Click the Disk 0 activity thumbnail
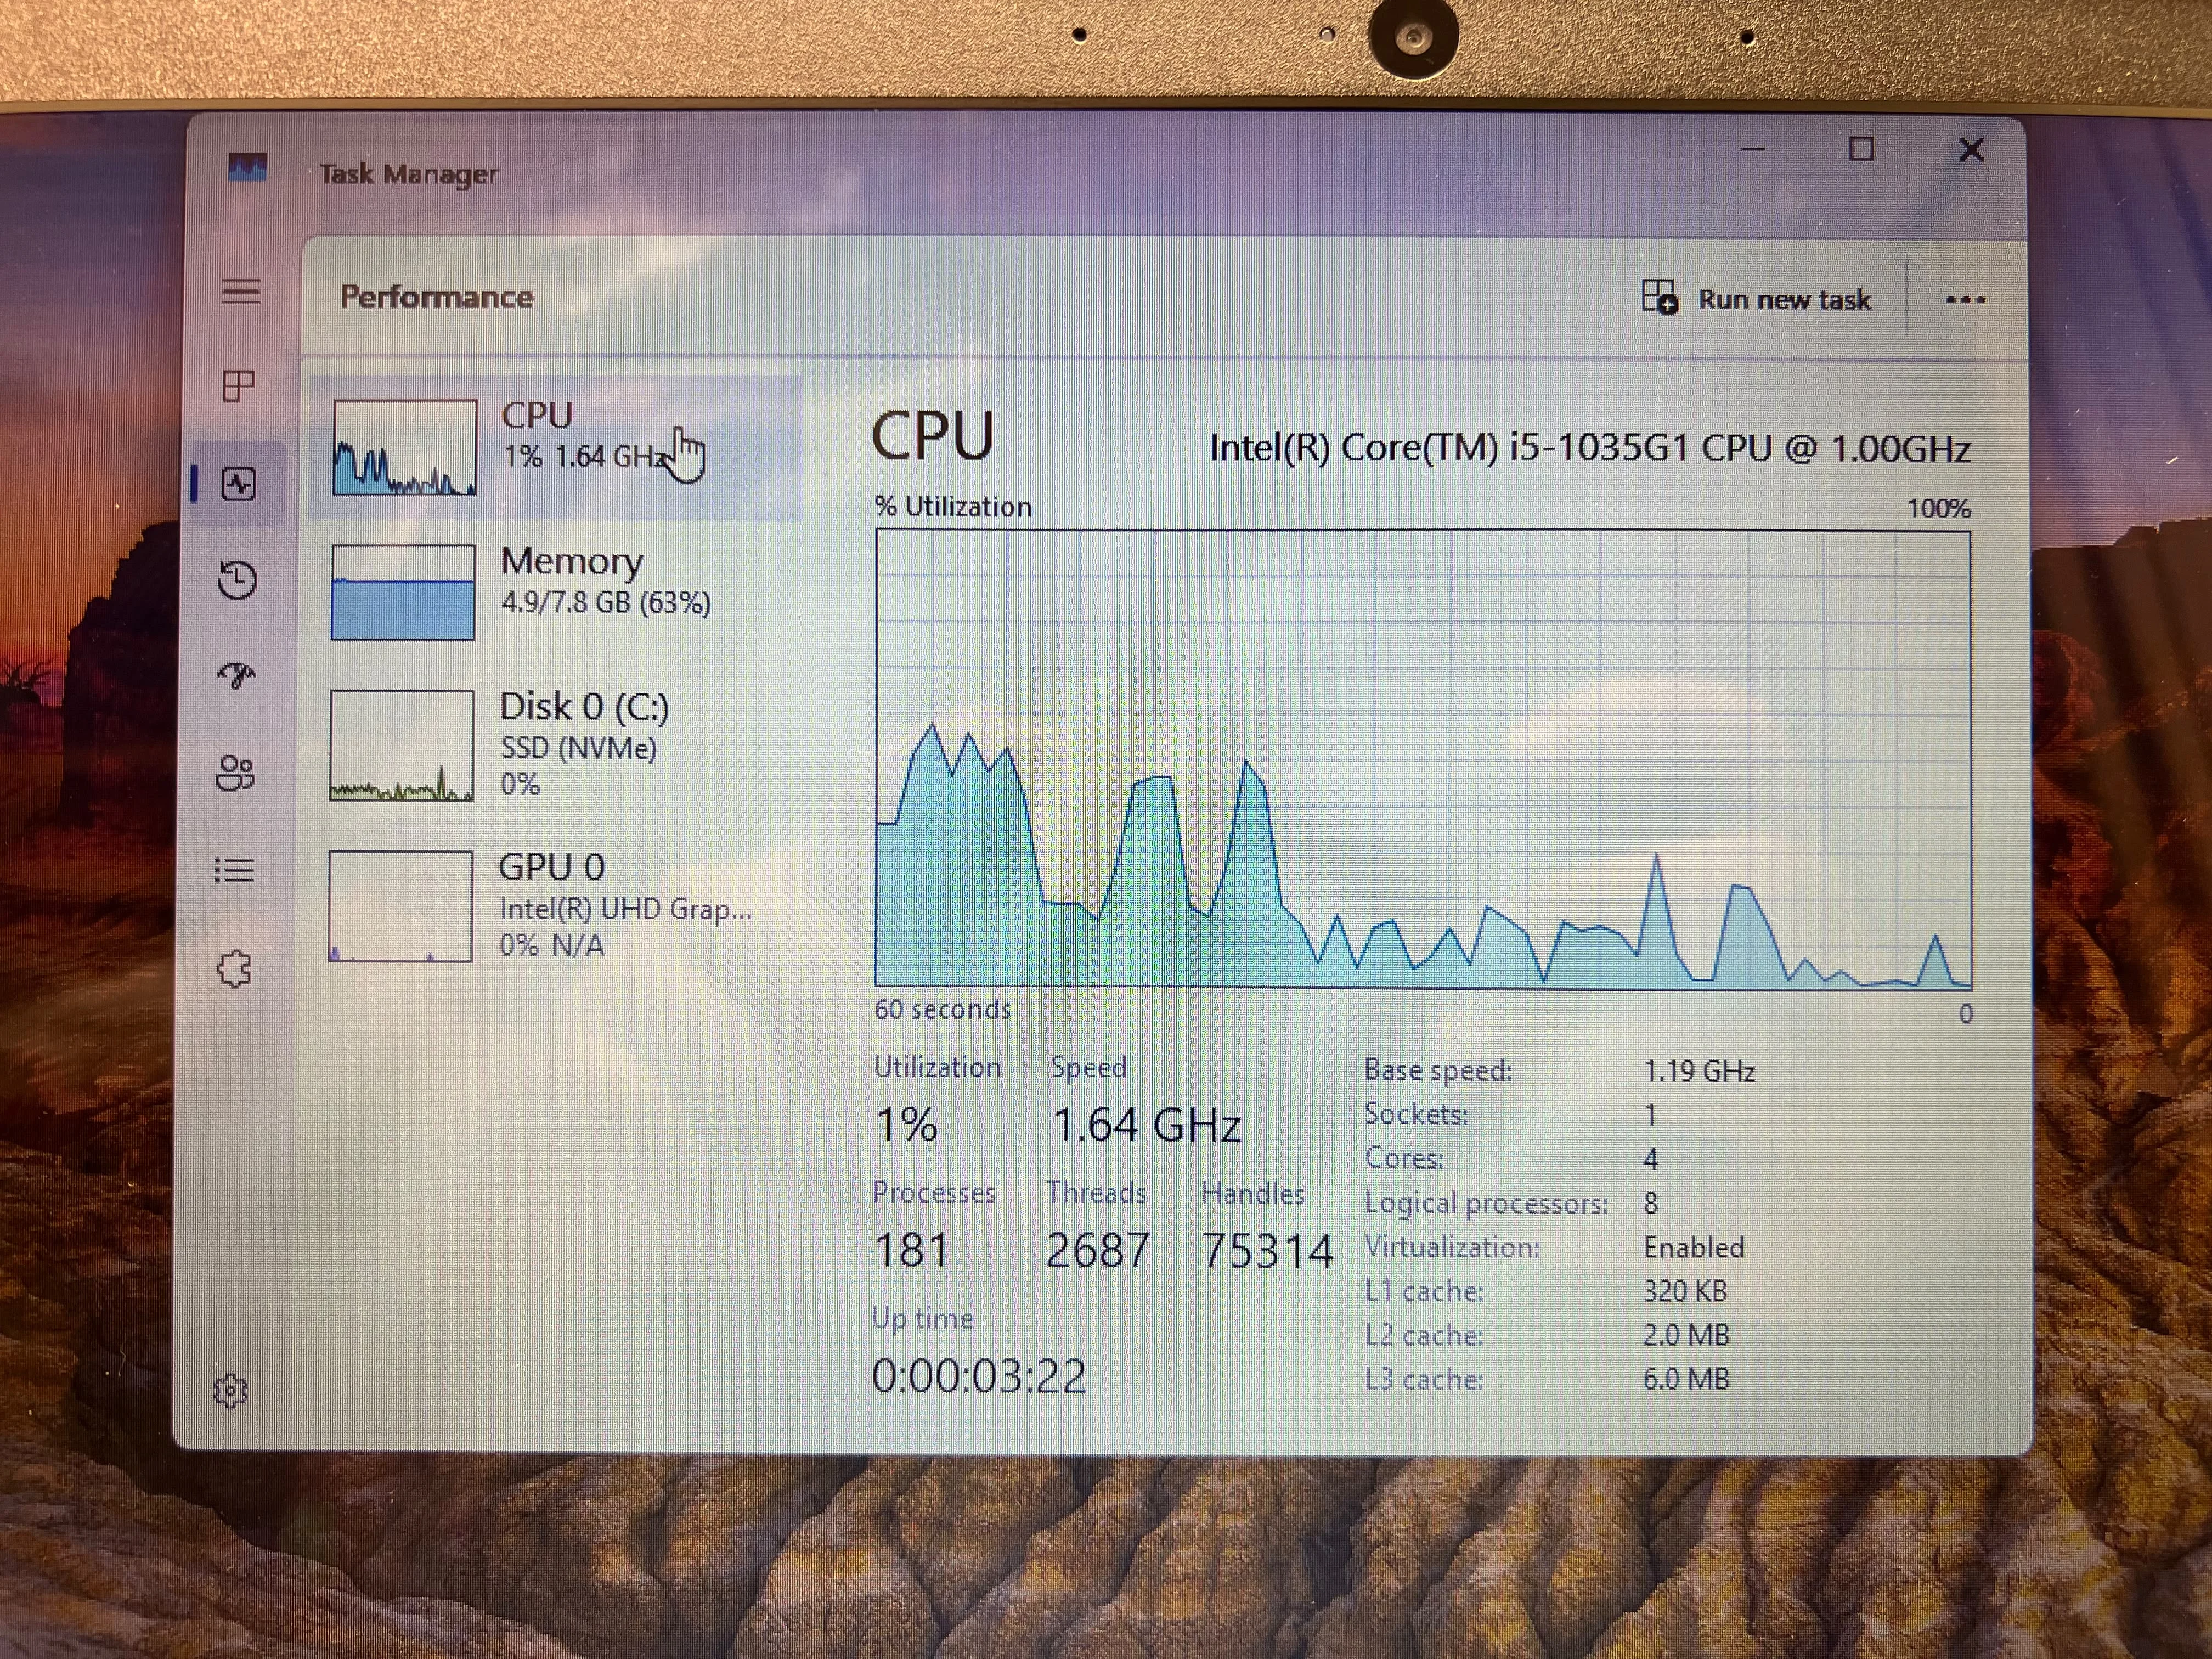2212x1659 pixels. click(x=402, y=745)
